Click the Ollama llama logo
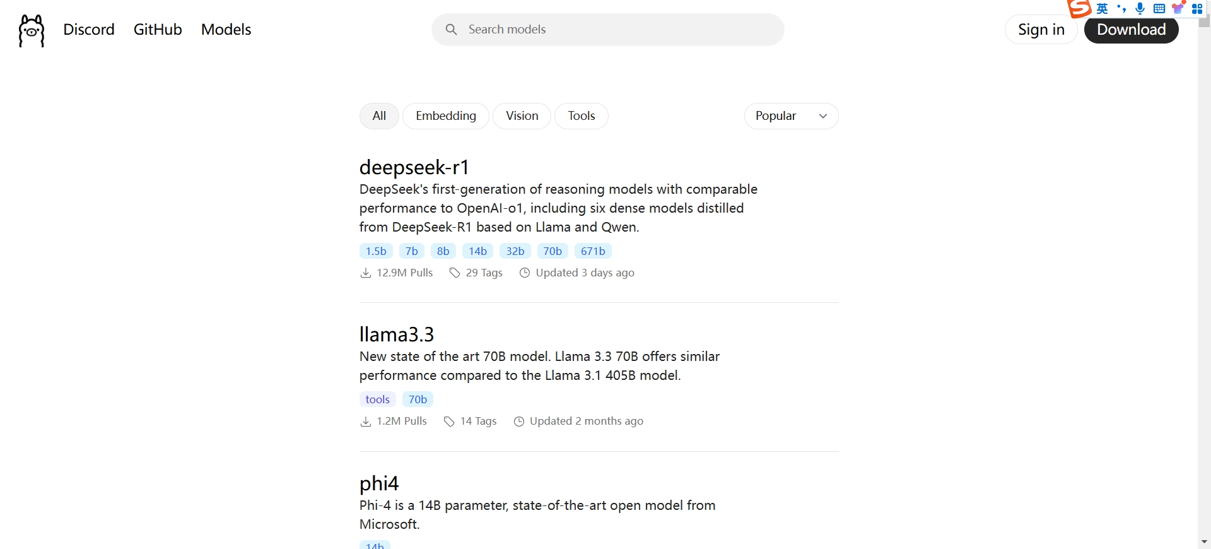The image size is (1211, 549). pyautogui.click(x=32, y=30)
